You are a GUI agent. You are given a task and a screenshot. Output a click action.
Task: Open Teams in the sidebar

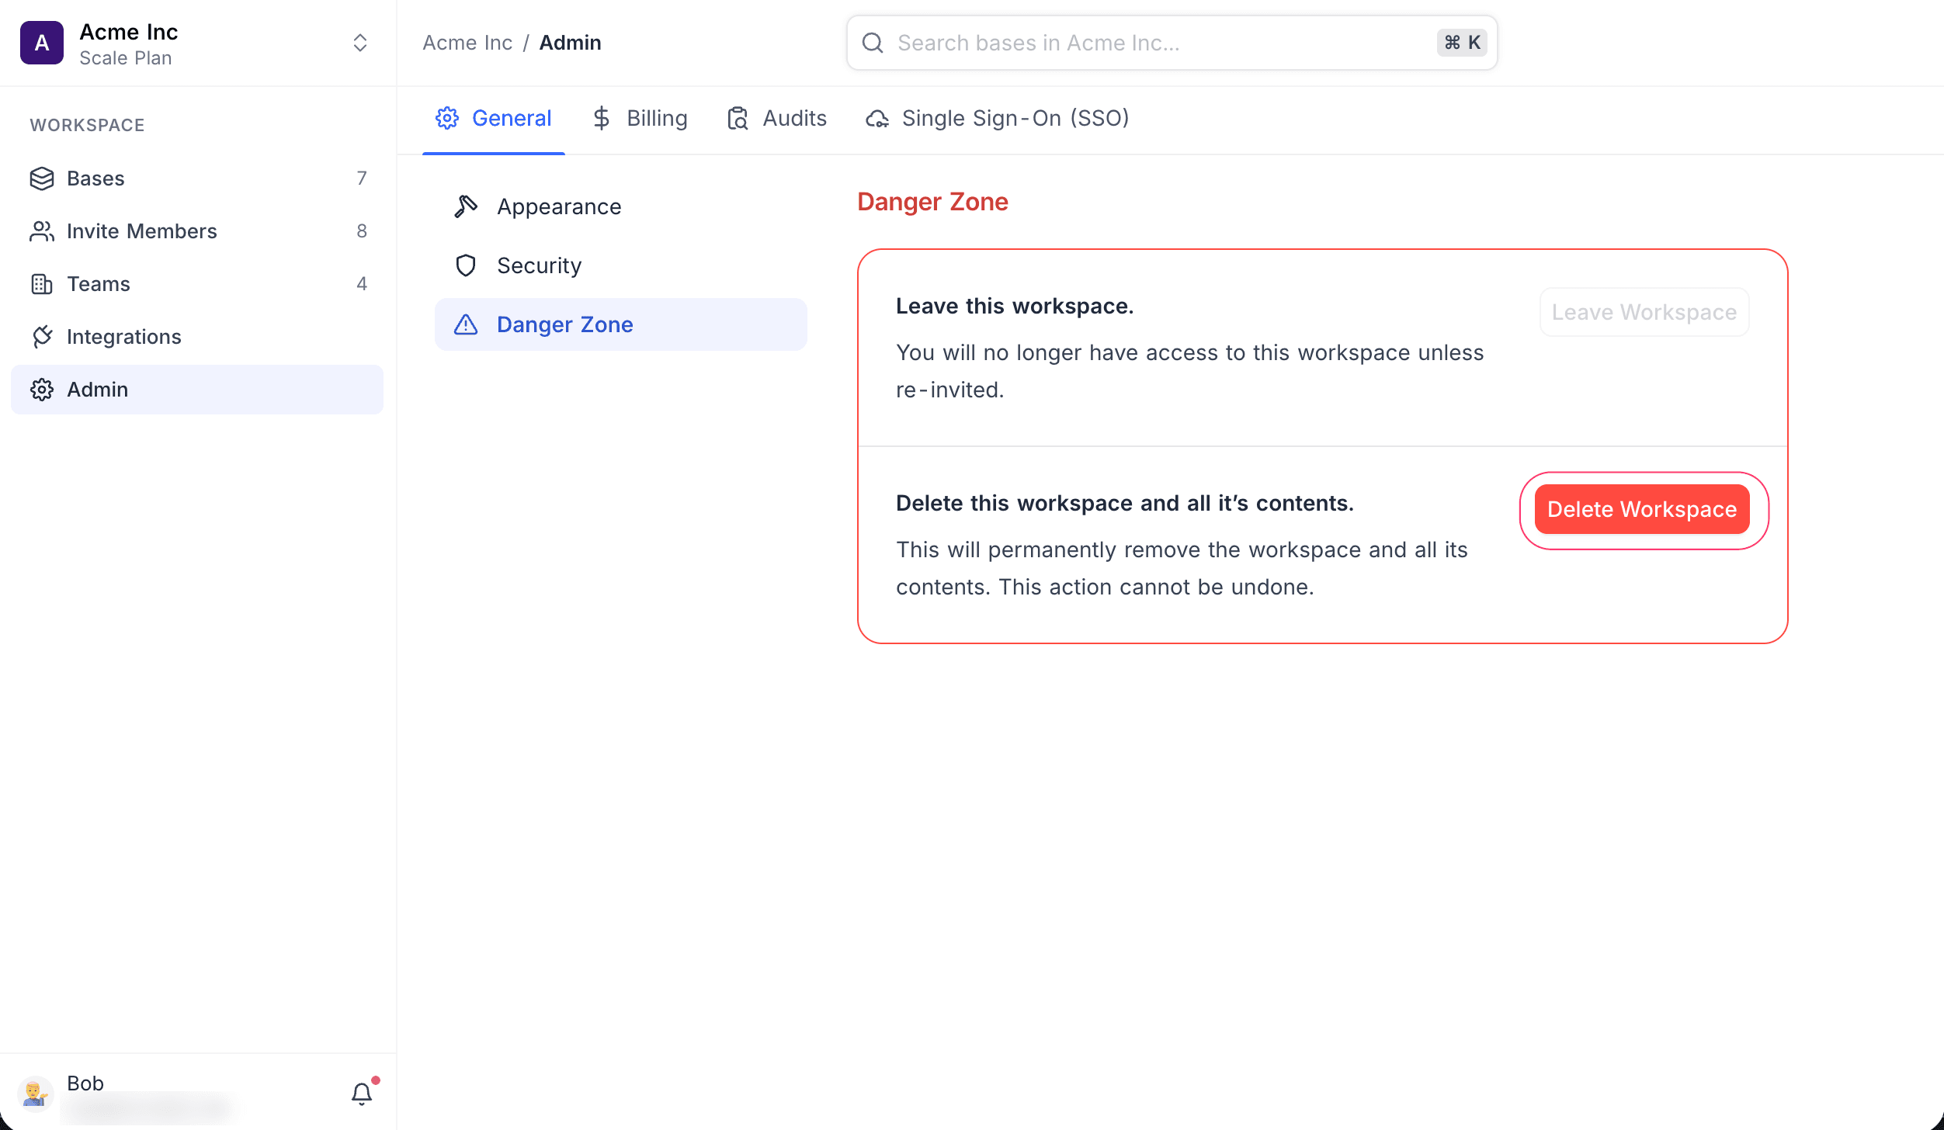click(197, 284)
